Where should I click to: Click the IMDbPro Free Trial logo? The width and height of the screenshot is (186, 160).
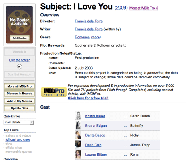(x=54, y=92)
